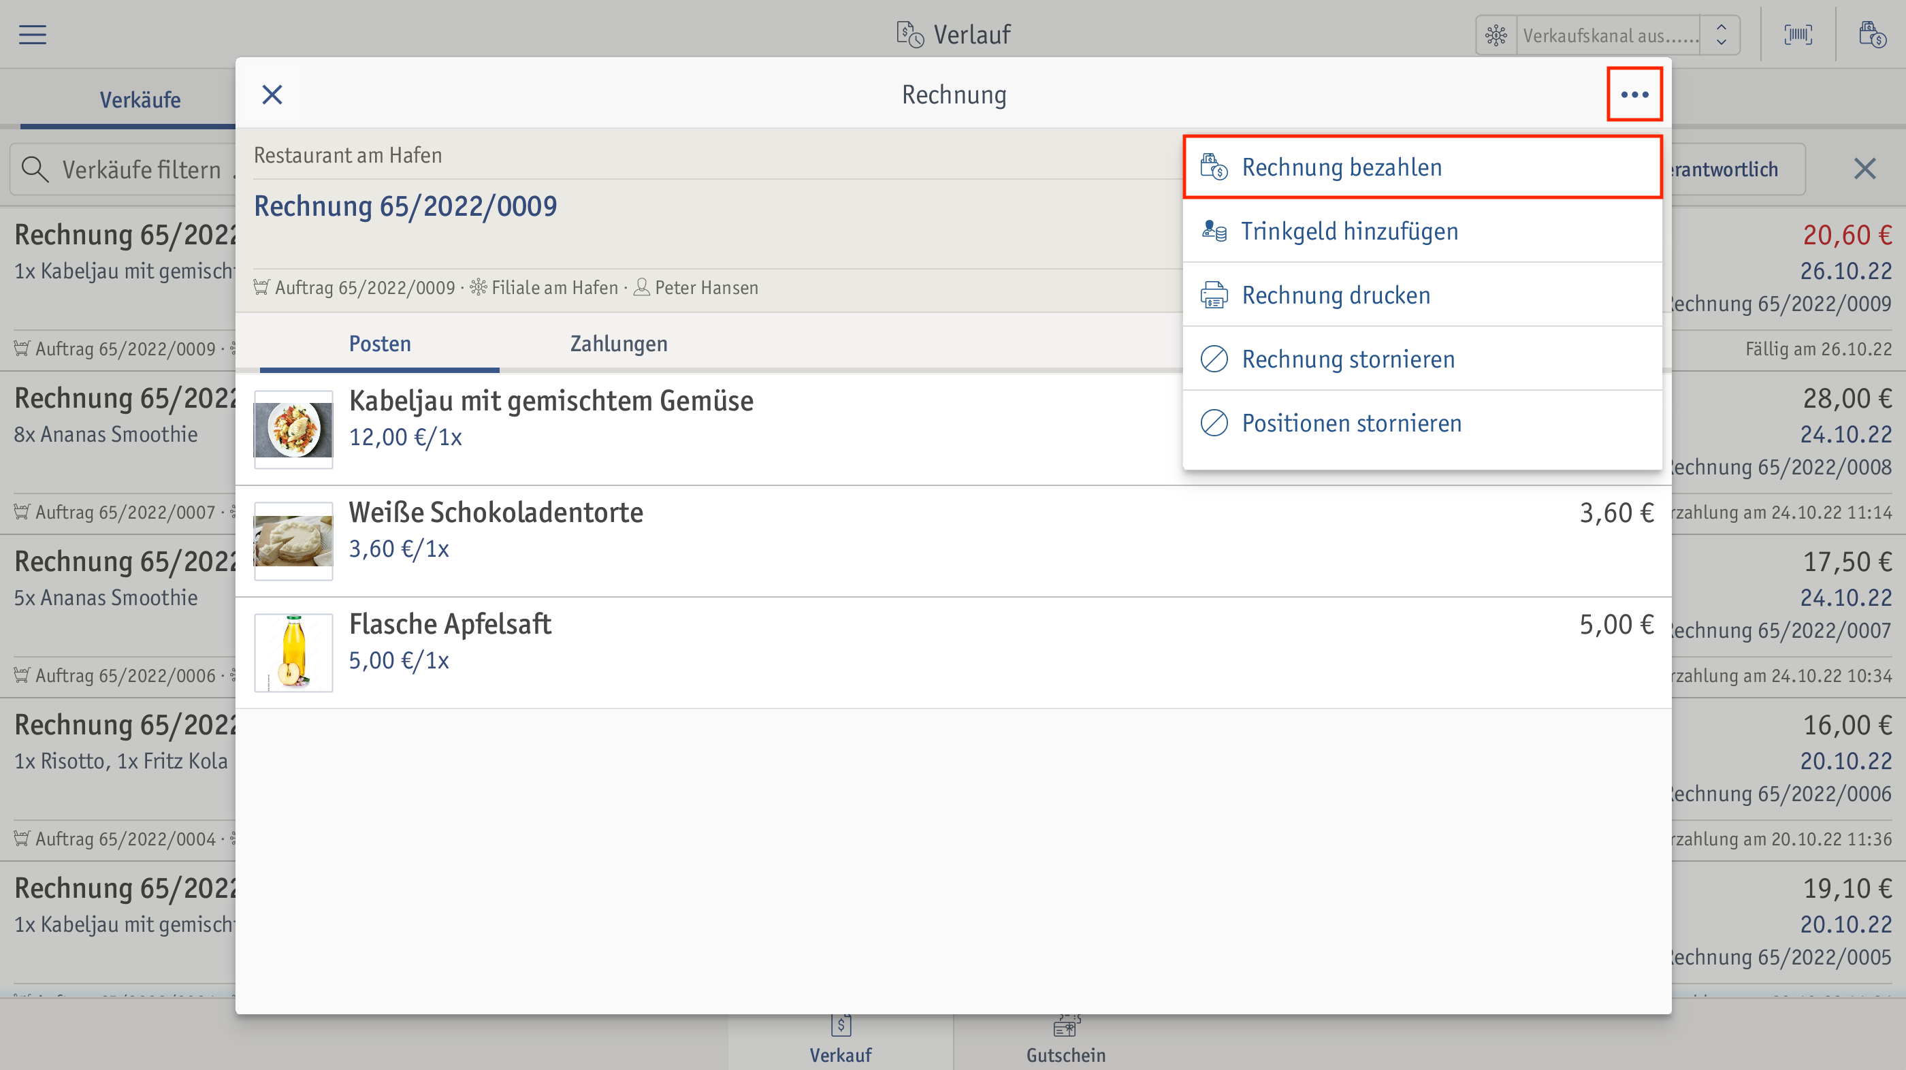Select the Flasche Apfelsaft item row
This screenshot has height=1070, width=1906.
coord(953,653)
